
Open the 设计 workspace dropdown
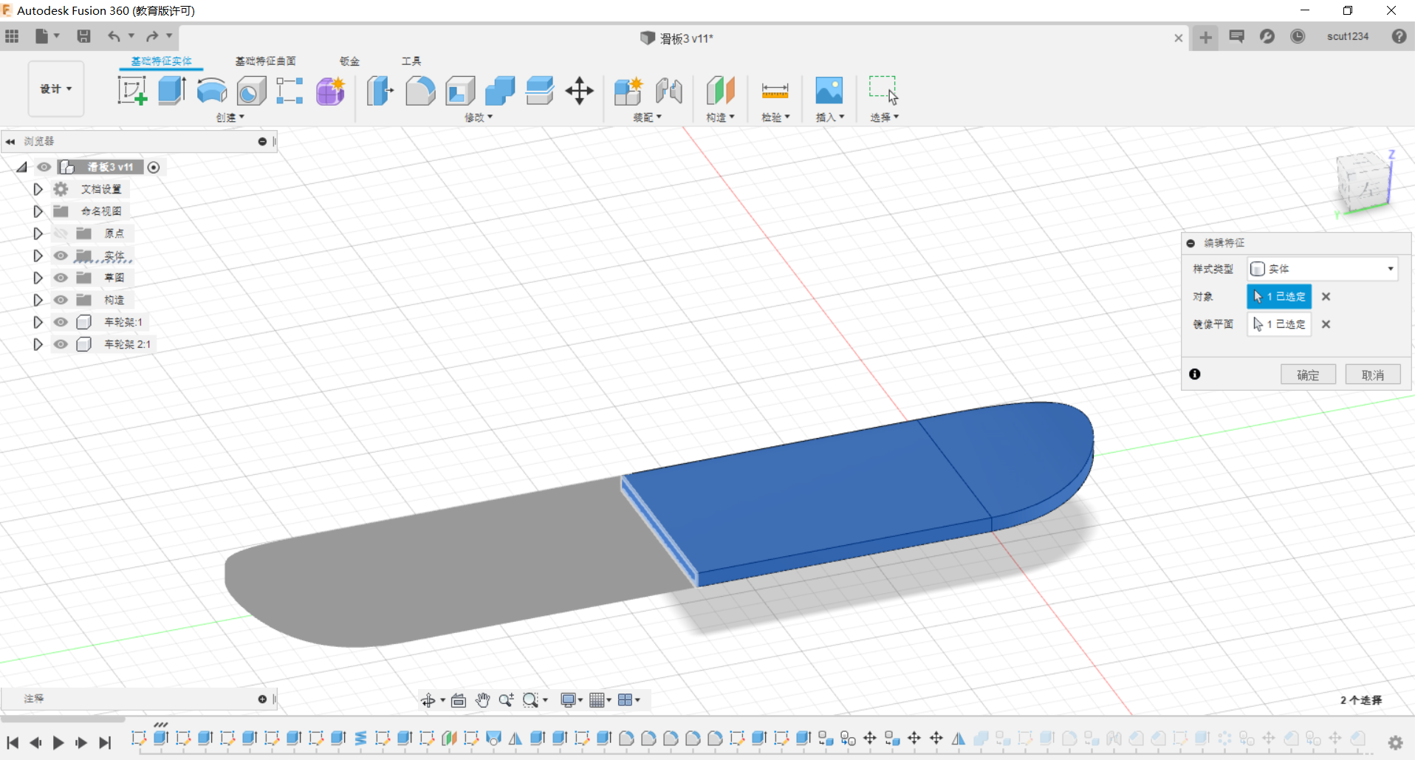(56, 89)
